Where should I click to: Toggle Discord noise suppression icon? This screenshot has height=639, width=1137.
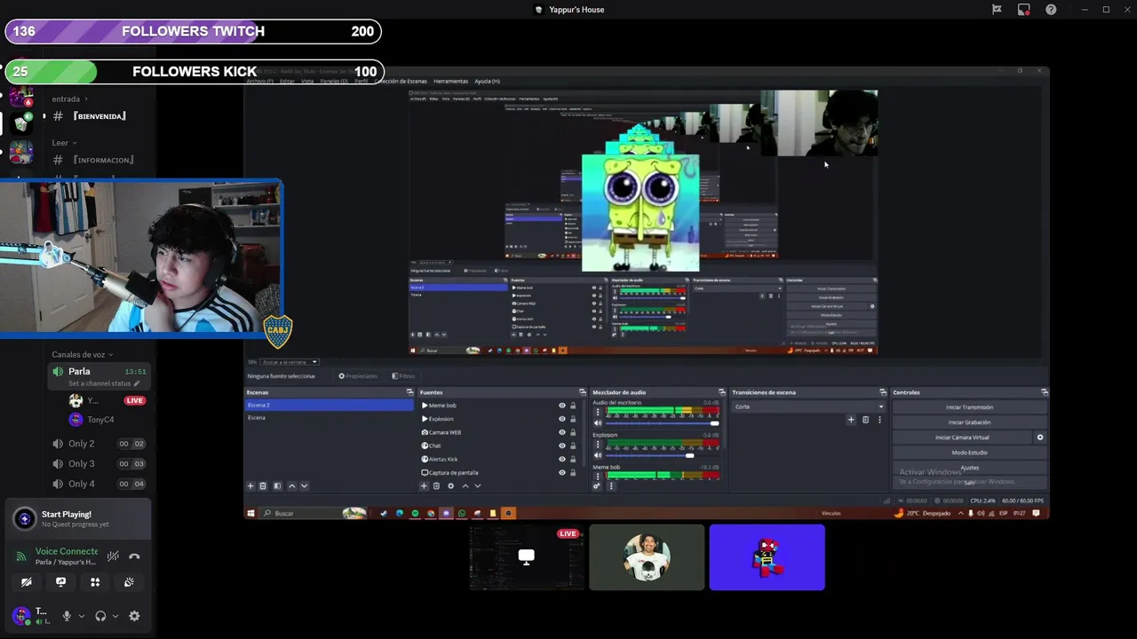pos(113,556)
